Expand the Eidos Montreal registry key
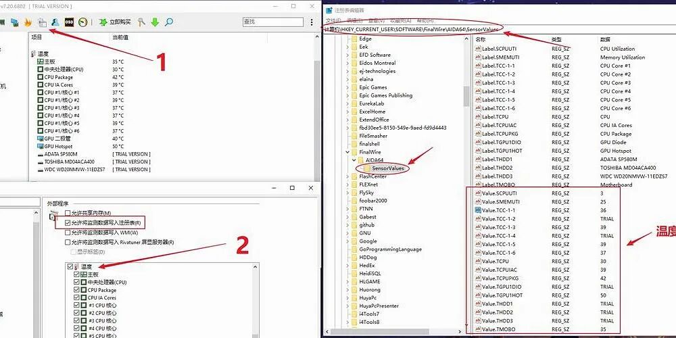 (347, 63)
